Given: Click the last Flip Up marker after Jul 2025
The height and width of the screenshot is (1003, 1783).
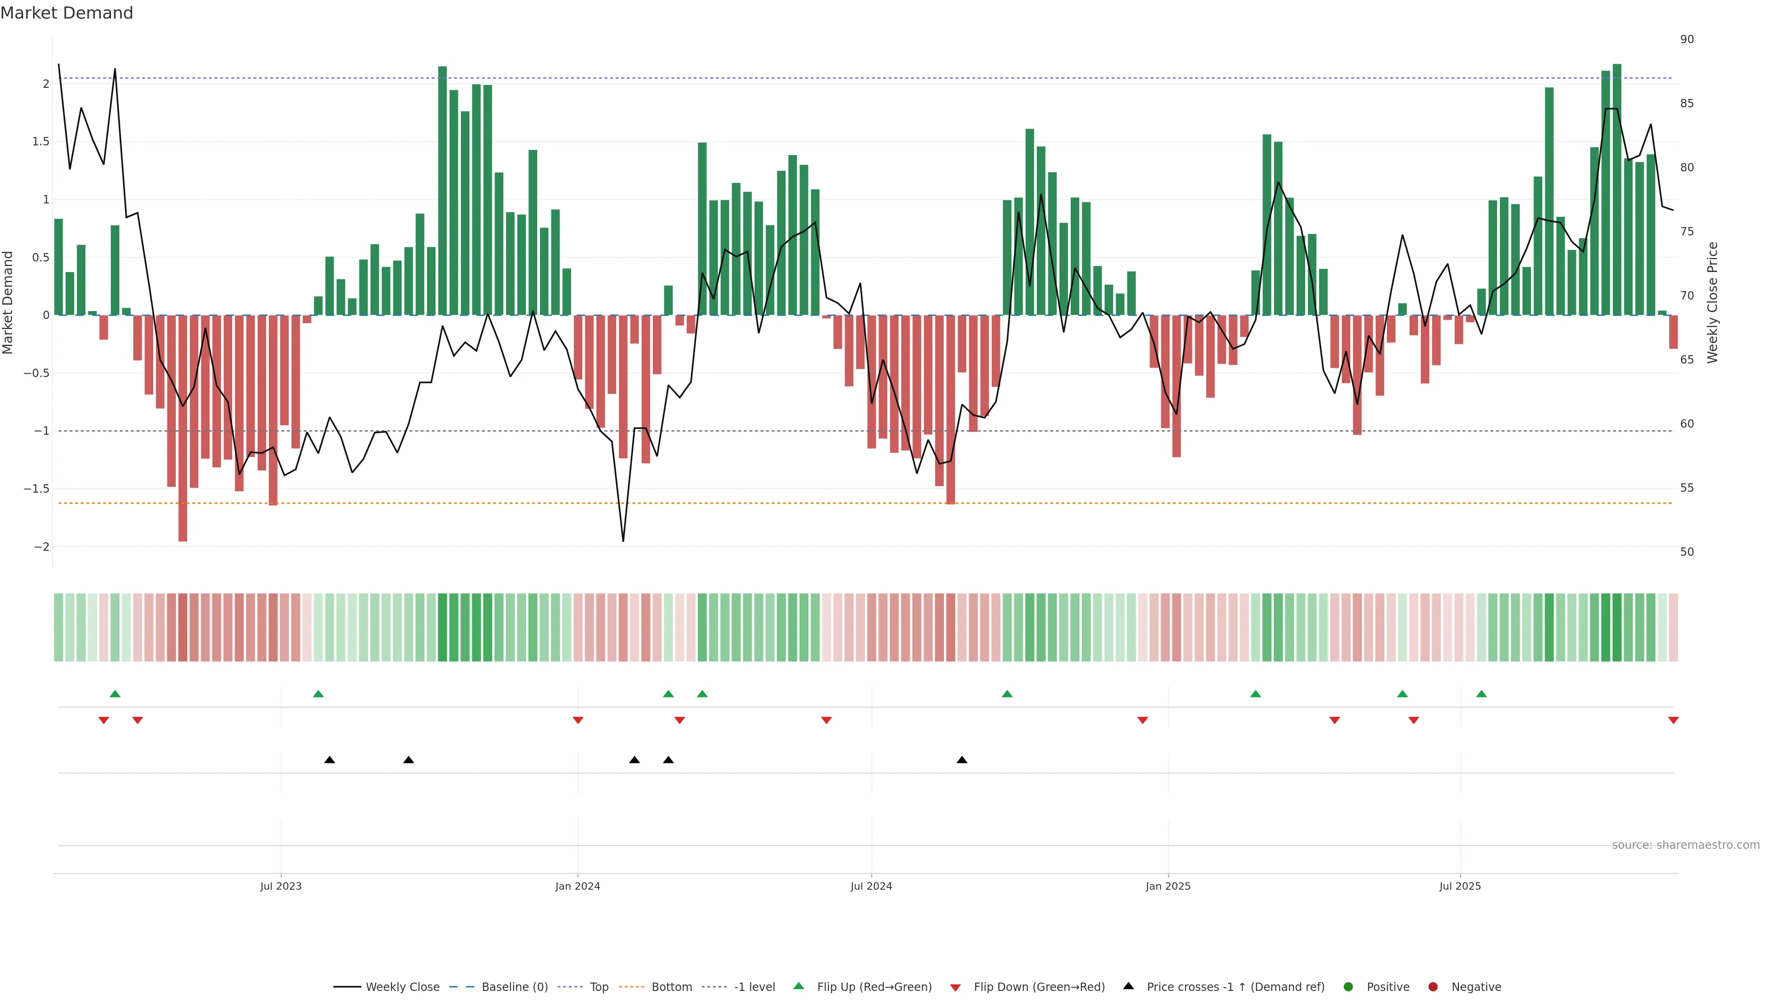Looking at the screenshot, I should [x=1481, y=694].
